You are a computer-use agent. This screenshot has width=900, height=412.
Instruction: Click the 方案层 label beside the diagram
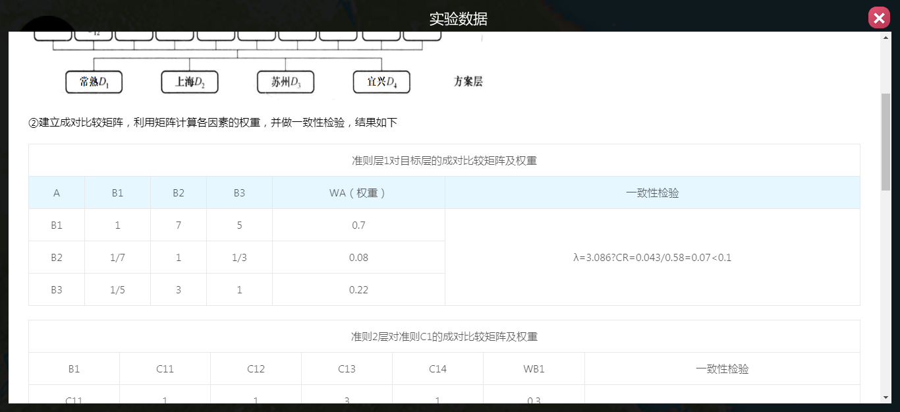pos(468,82)
